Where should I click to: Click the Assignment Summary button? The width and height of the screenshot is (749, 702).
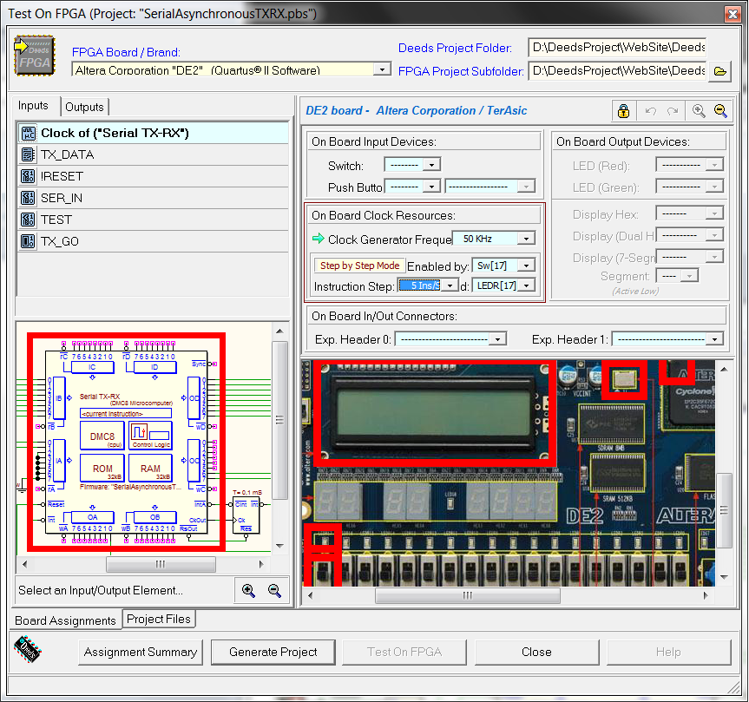141,652
